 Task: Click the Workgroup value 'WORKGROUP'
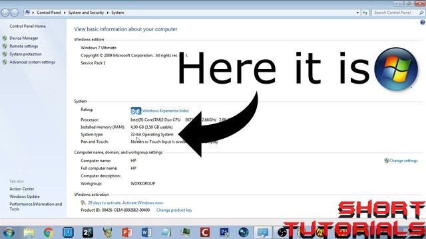click(x=143, y=183)
